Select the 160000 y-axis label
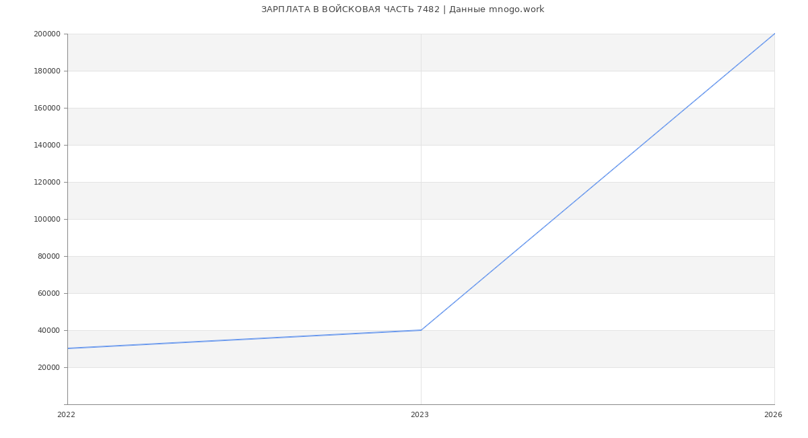808x438 pixels. 47,108
